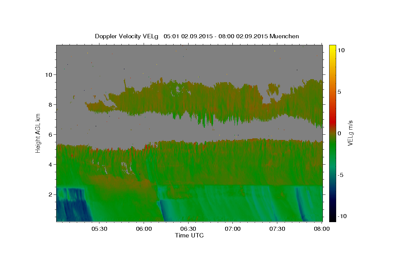This screenshot has height=266, width=399.
Task: Click the 08:00 time tick label
Action: (x=321, y=229)
